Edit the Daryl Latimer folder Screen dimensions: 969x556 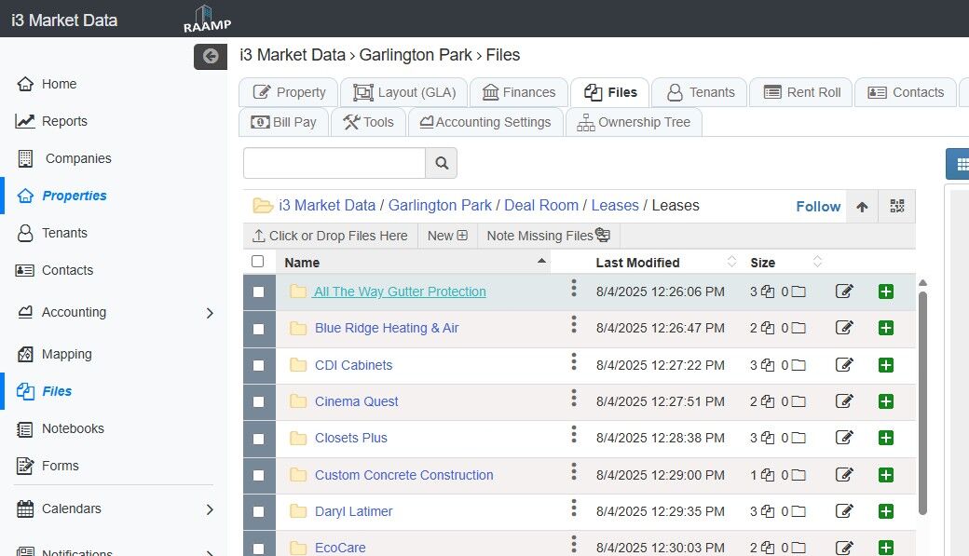844,511
